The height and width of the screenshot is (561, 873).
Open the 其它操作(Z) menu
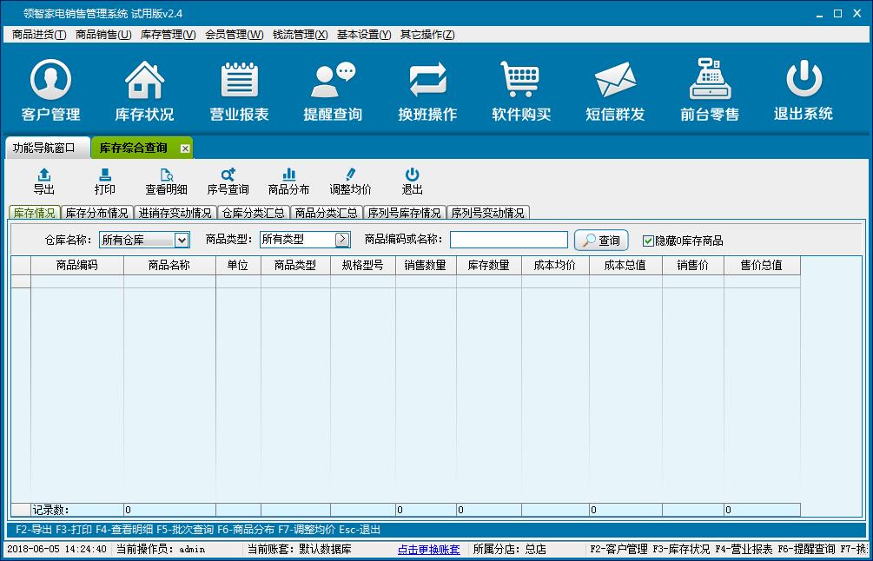(x=427, y=35)
